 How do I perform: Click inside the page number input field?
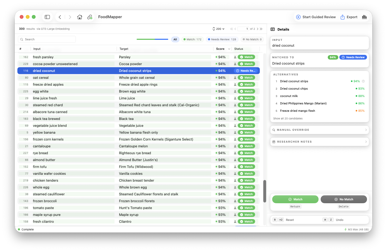(x=243, y=29)
